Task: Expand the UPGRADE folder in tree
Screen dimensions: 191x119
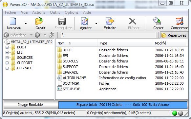Action: click(7, 68)
